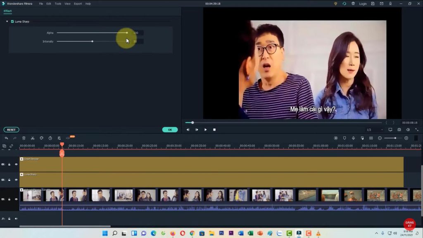Image resolution: width=423 pixels, height=238 pixels.
Task: Play the video in the preview window
Action: pyautogui.click(x=205, y=129)
